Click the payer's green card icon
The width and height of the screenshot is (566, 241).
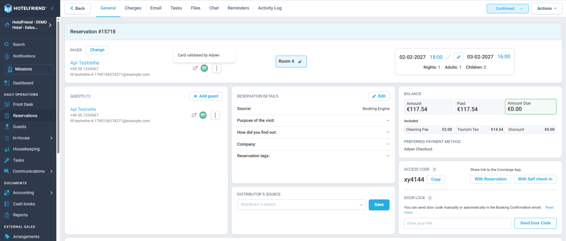click(x=204, y=68)
